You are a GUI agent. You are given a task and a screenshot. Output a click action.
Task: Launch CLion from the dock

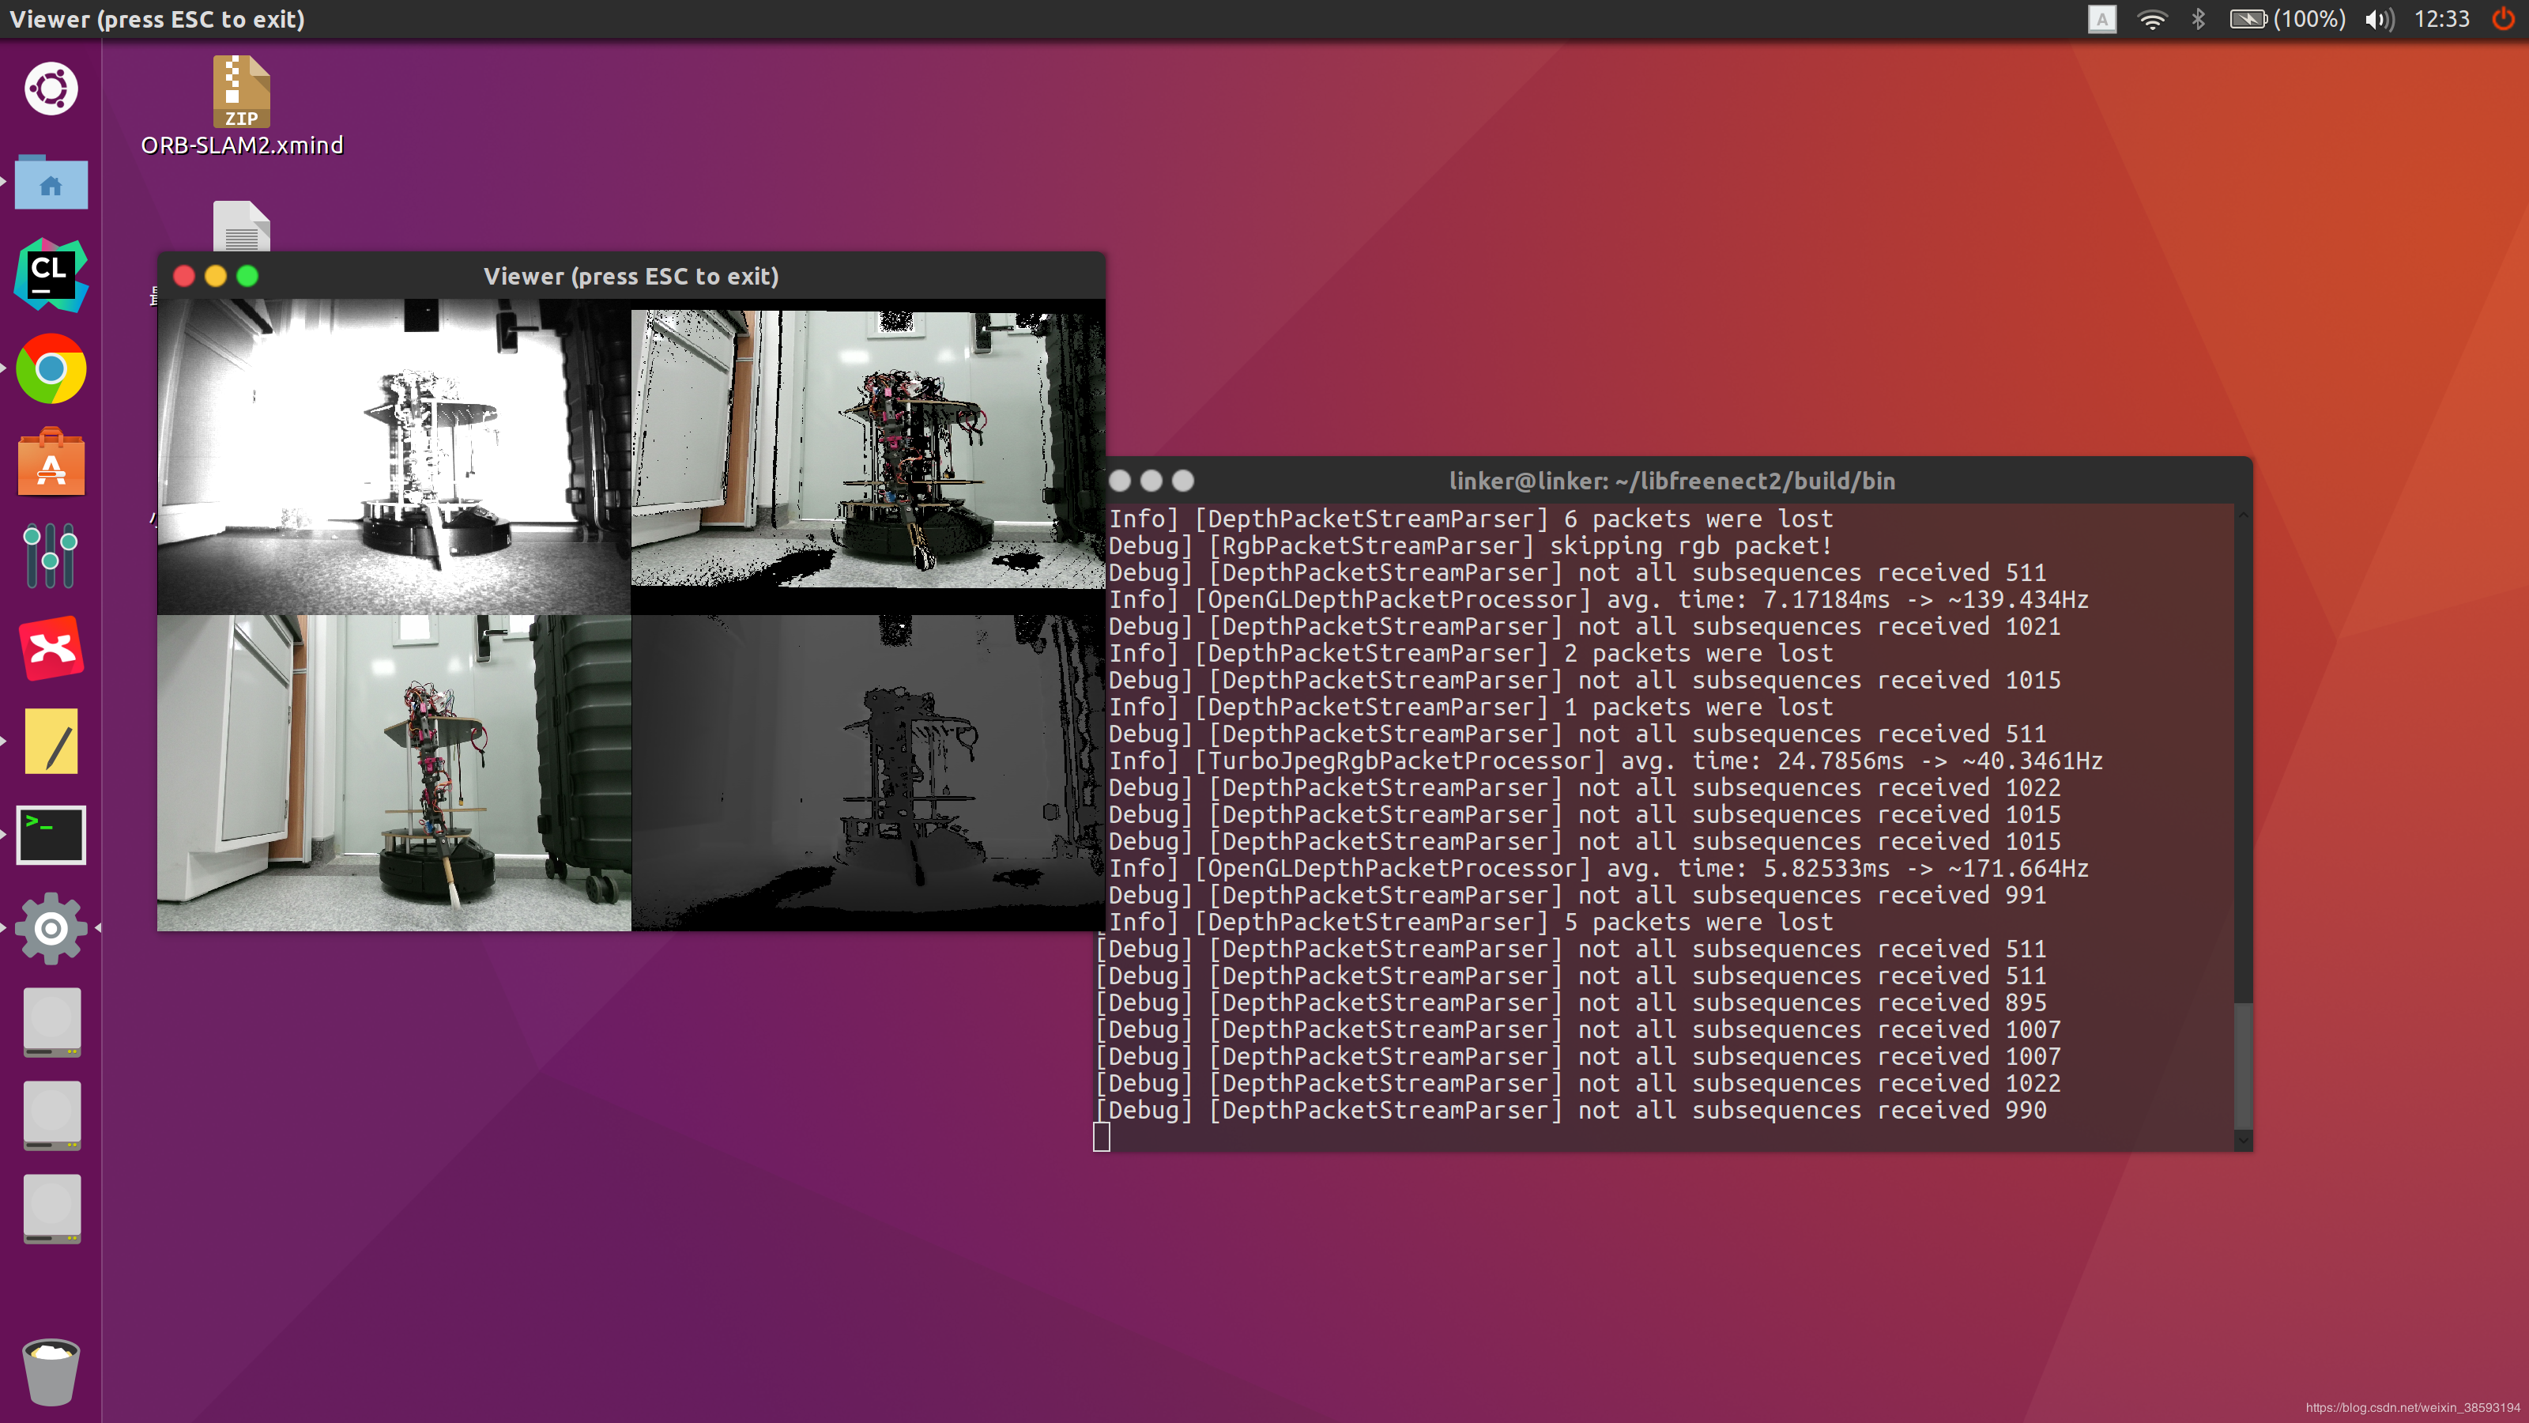pyautogui.click(x=51, y=275)
